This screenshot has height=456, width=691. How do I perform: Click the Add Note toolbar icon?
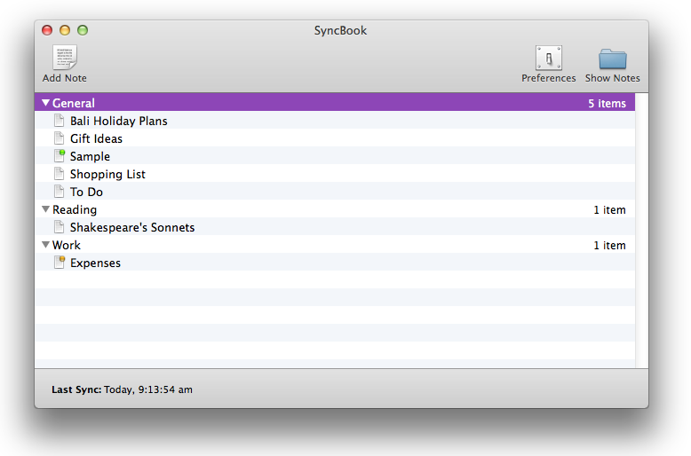[65, 57]
